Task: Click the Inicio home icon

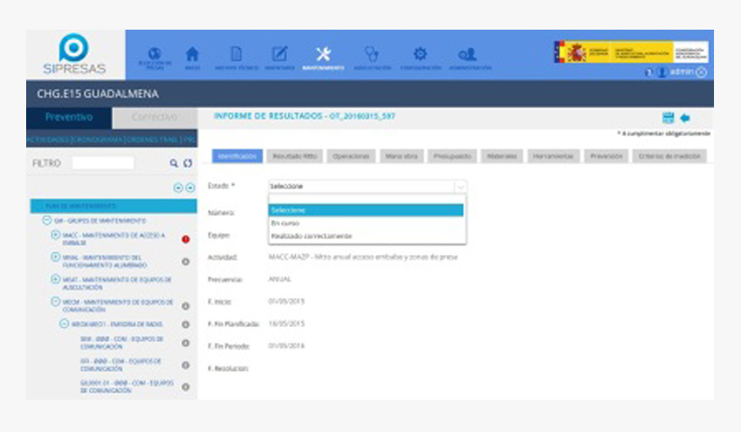Action: 194,55
